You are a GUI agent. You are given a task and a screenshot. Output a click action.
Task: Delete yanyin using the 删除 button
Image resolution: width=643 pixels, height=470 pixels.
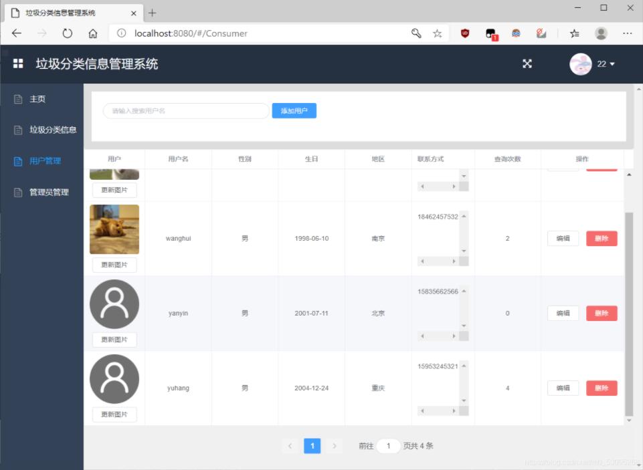point(602,313)
